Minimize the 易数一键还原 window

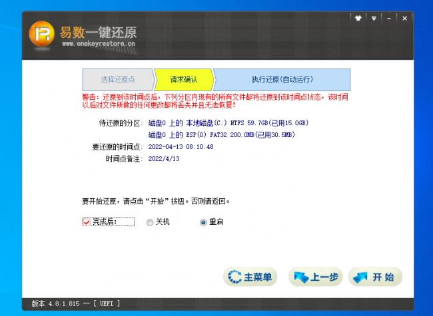pos(389,19)
